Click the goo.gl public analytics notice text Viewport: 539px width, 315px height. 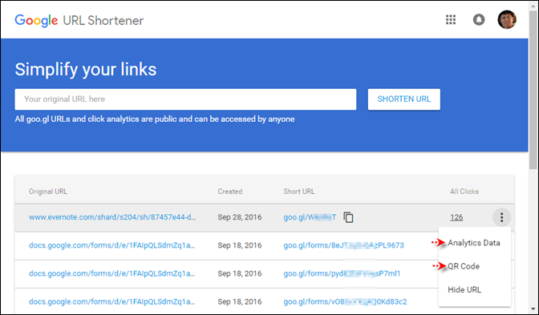[x=155, y=119]
